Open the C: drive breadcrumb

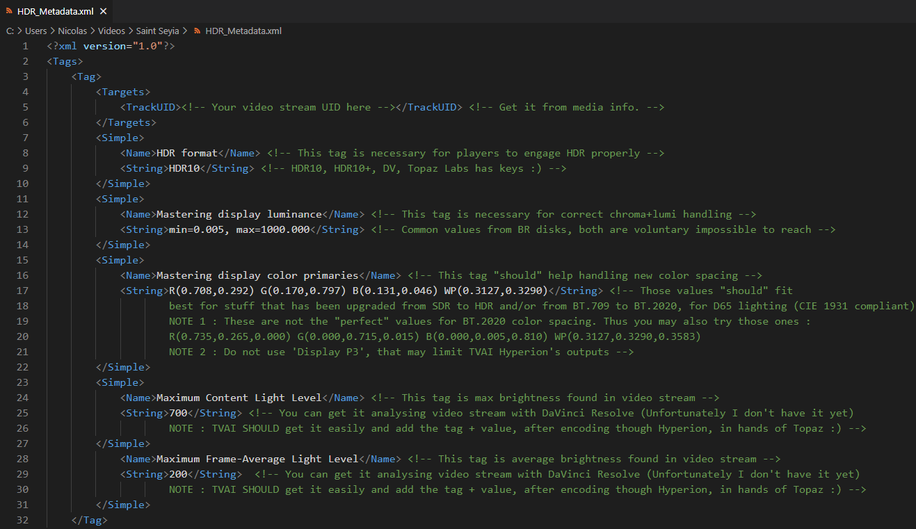[10, 31]
